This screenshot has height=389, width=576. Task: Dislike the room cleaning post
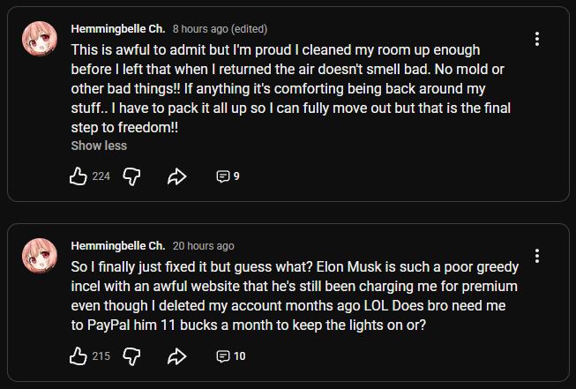tap(131, 176)
